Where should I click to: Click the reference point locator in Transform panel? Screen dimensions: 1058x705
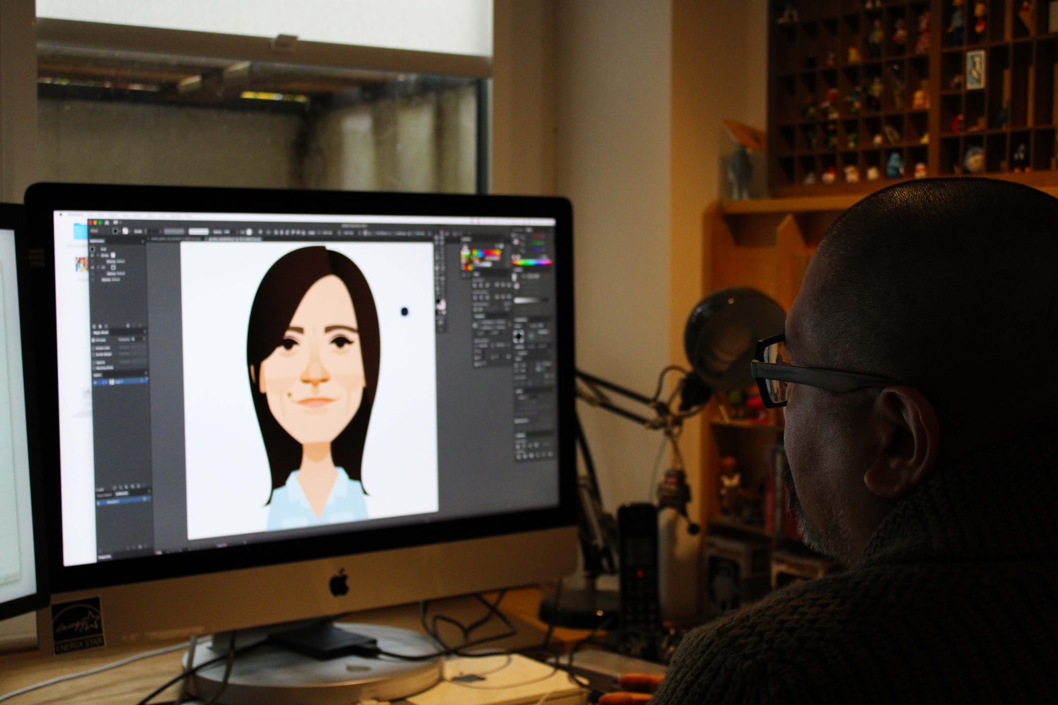(518, 336)
